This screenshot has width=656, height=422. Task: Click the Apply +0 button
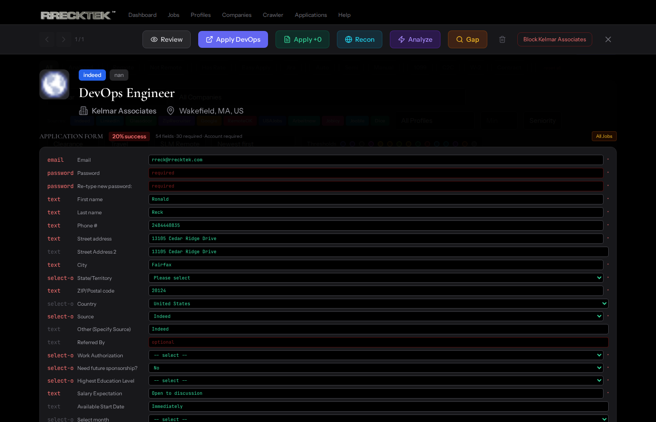point(302,39)
